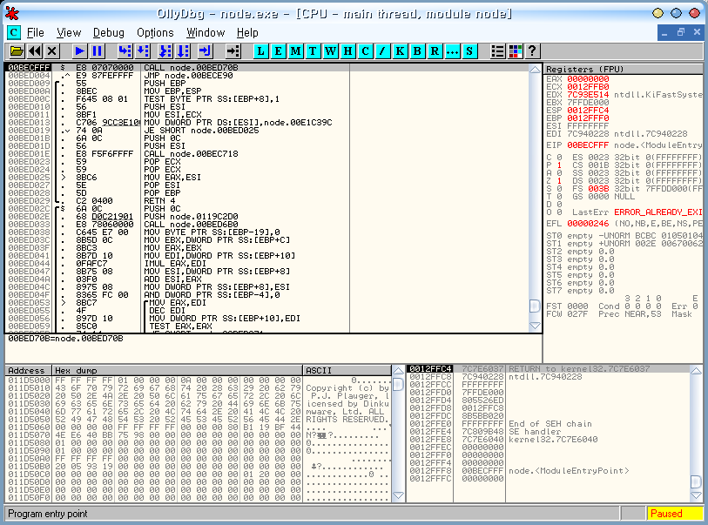
Task: Toggle the D flag value
Action: 559,205
